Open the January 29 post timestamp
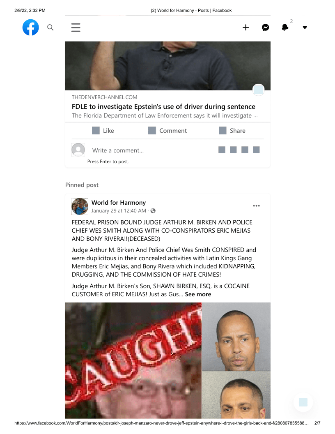The width and height of the screenshot is (335, 434). point(119,211)
